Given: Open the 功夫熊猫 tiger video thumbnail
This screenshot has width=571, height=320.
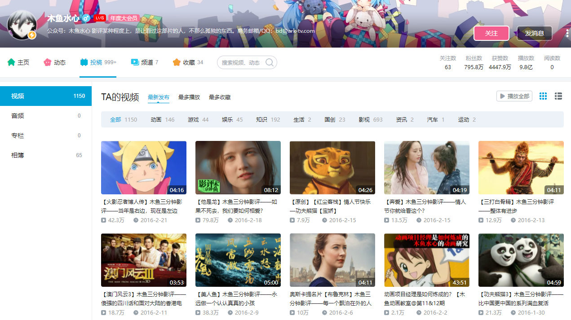Looking at the screenshot, I should [x=332, y=168].
